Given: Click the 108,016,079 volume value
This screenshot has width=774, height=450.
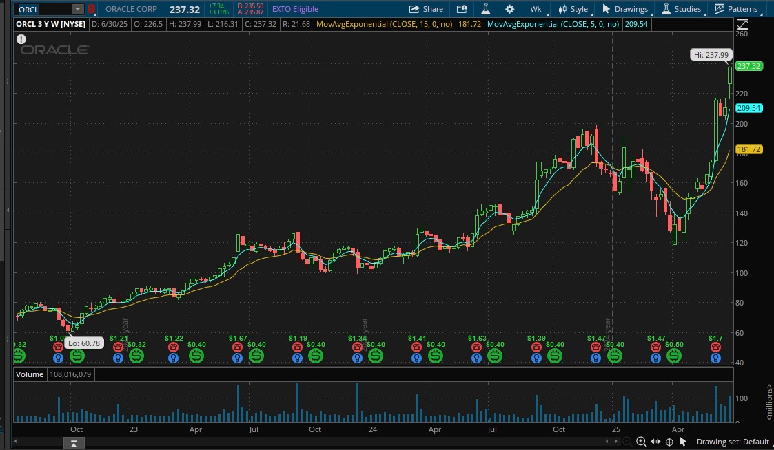Looking at the screenshot, I should (70, 374).
